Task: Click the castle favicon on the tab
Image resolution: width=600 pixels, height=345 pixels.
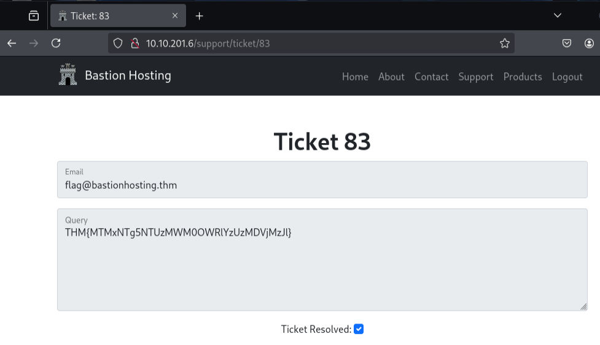Action: pyautogui.click(x=63, y=16)
